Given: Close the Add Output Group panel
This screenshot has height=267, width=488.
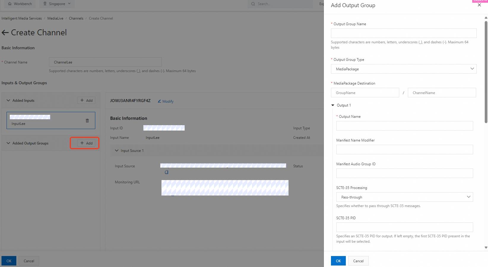Looking at the screenshot, I should 479,5.
